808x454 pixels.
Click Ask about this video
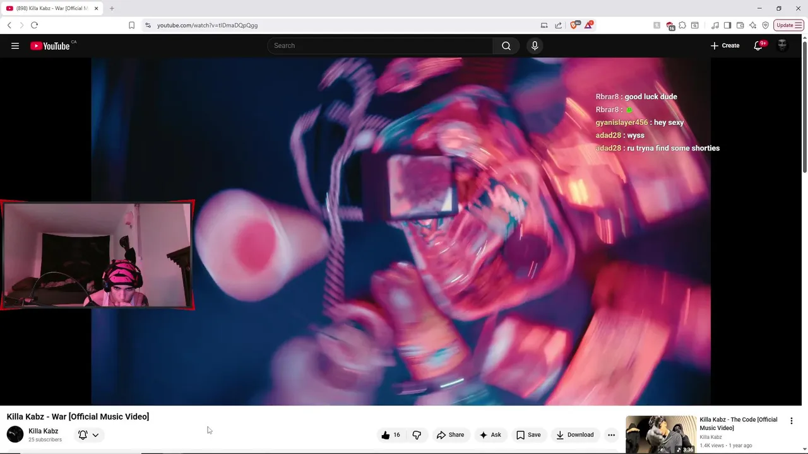(490, 434)
